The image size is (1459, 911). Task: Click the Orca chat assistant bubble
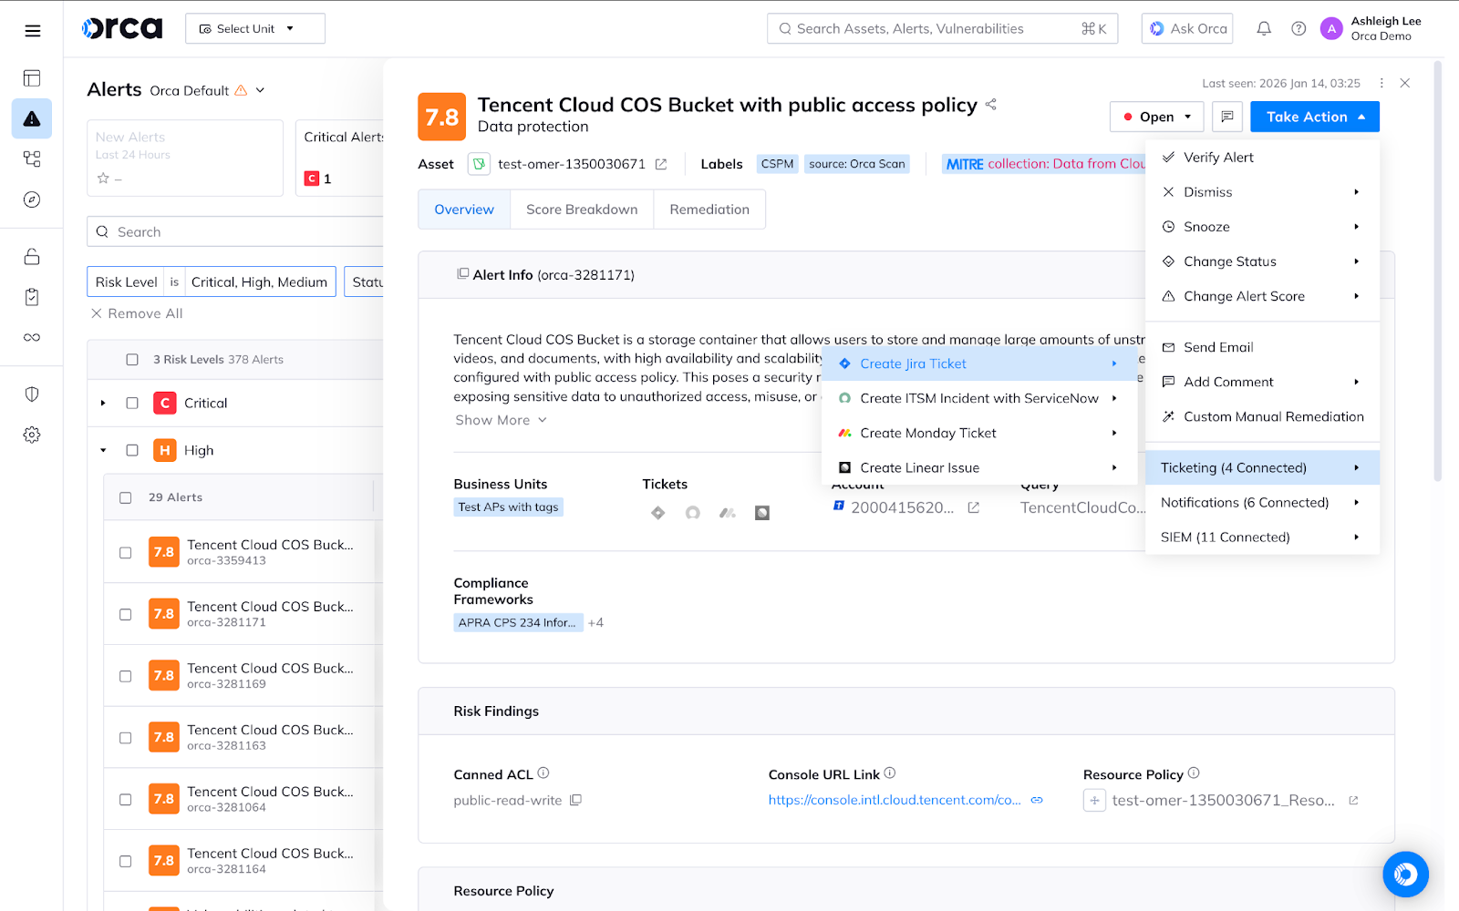[1405, 874]
